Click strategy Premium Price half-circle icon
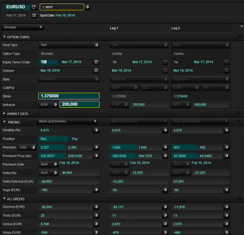 [x=96, y=156]
